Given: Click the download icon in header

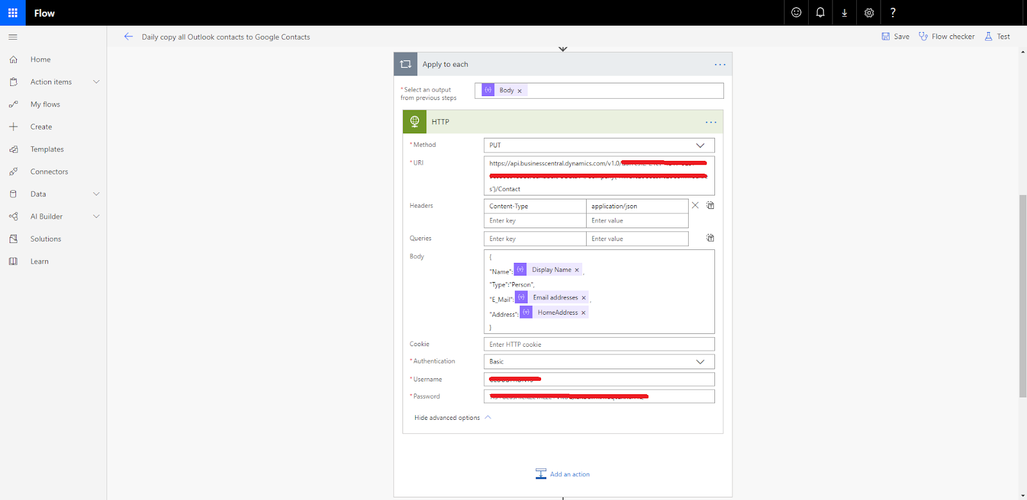Looking at the screenshot, I should (845, 13).
